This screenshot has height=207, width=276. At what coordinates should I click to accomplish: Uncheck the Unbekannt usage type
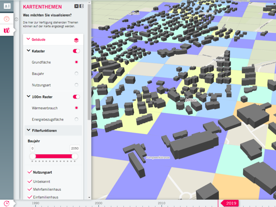tap(30, 181)
